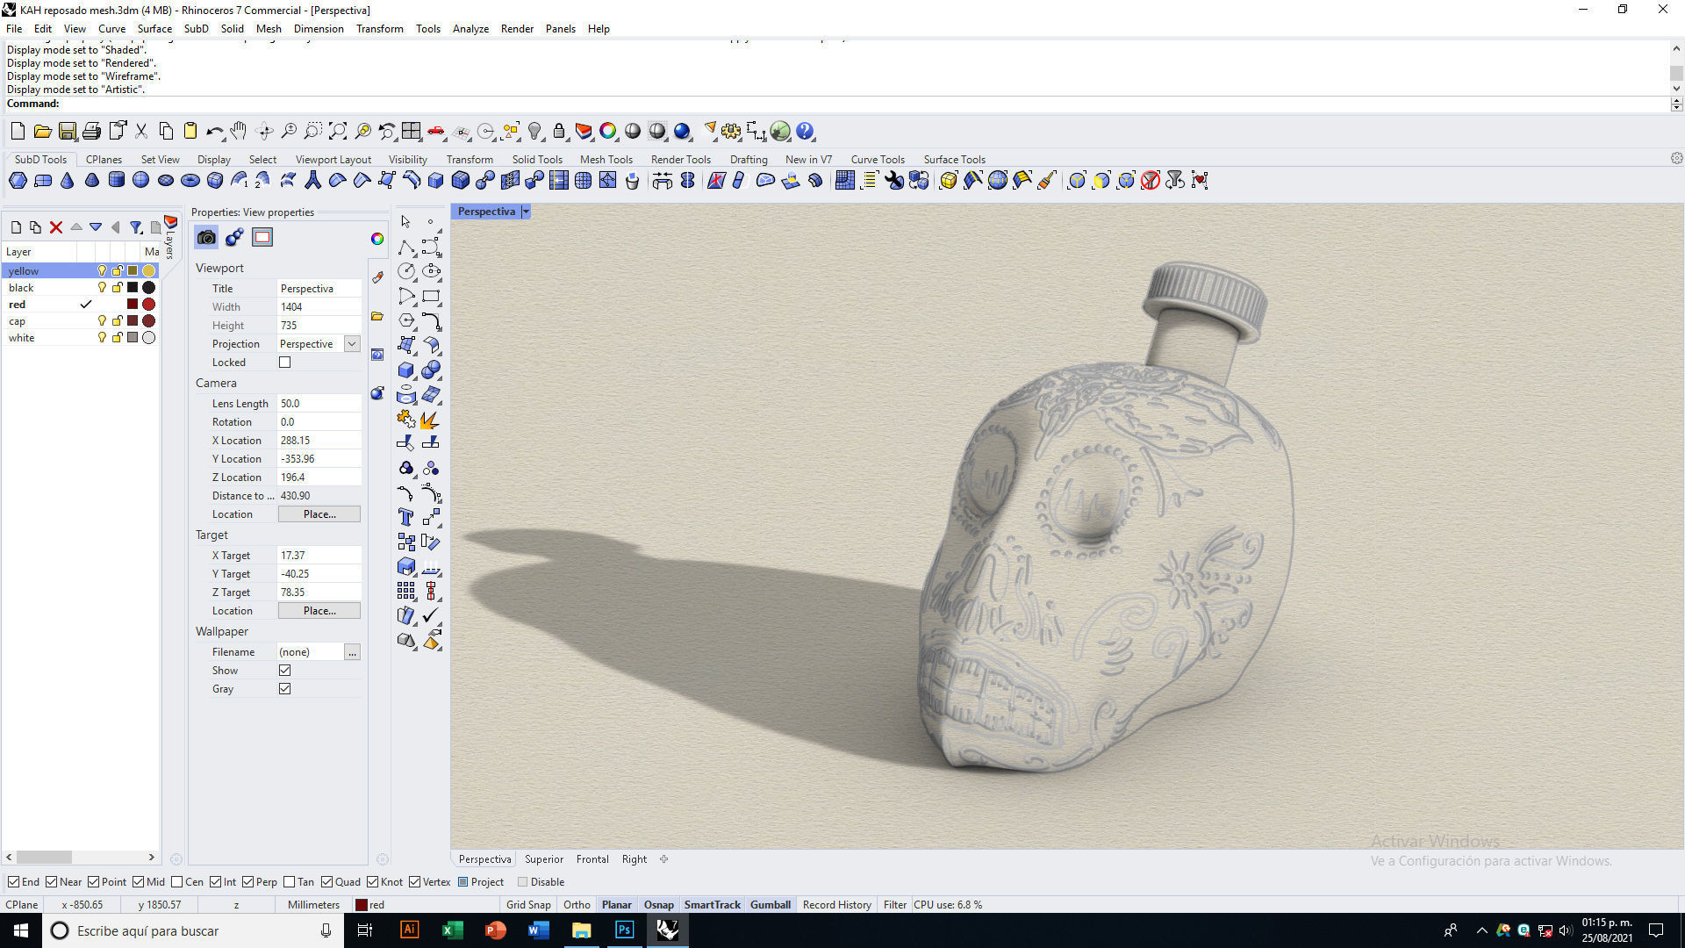Click the light bulb Hide objects icon
Viewport: 1685px width, 948px height.
tap(534, 132)
